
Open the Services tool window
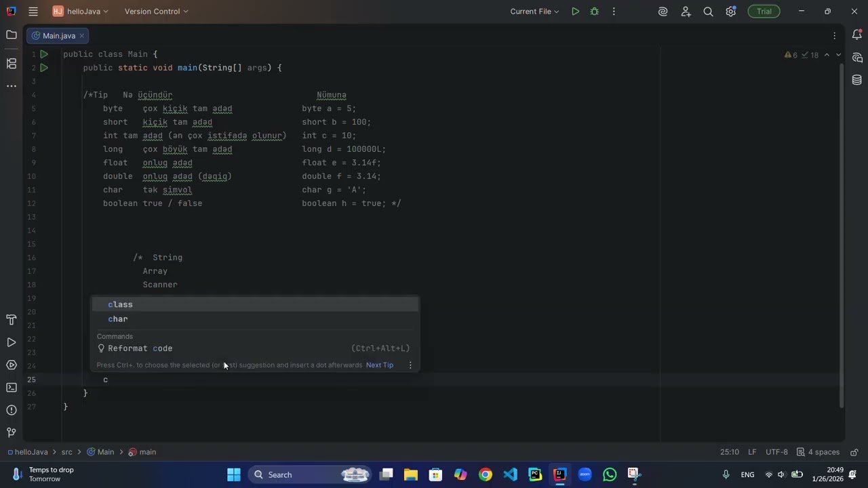pyautogui.click(x=12, y=365)
